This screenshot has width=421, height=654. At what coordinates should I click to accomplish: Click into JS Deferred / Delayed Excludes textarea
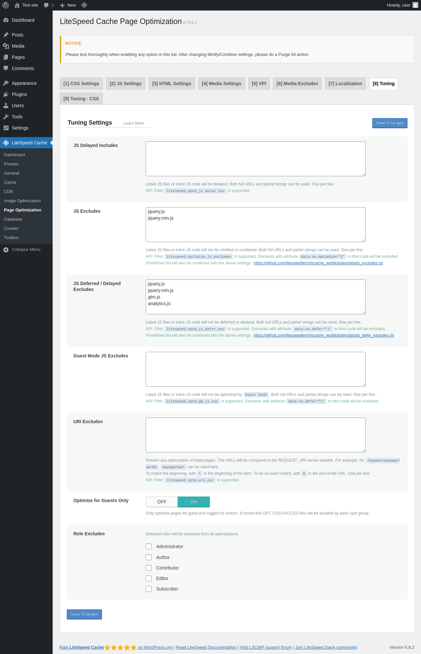click(256, 297)
